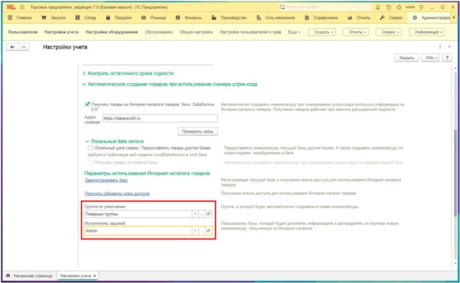This screenshot has height=283, width=460.
Task: Open the Продажи section
Action: click(119, 17)
